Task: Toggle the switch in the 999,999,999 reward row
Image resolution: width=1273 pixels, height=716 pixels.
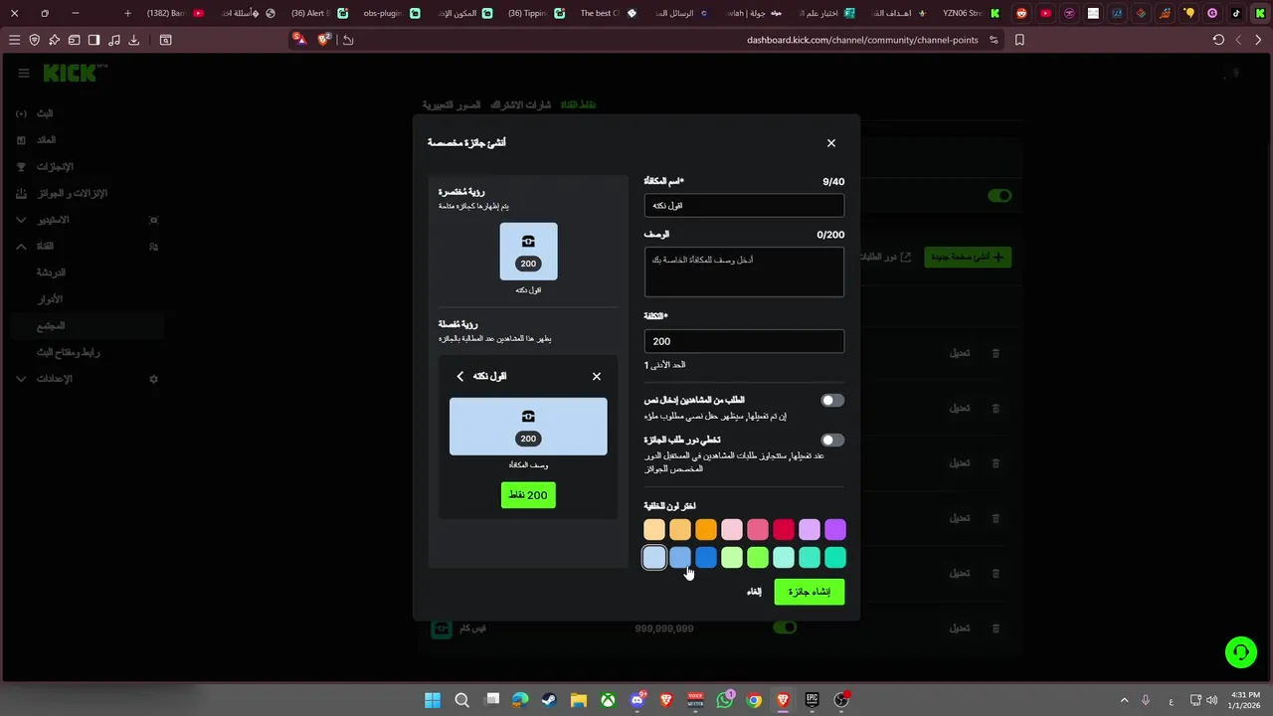Action: pyautogui.click(x=786, y=627)
